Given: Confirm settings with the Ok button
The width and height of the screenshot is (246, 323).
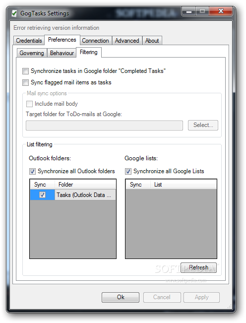Looking at the screenshot, I should [x=121, y=297].
